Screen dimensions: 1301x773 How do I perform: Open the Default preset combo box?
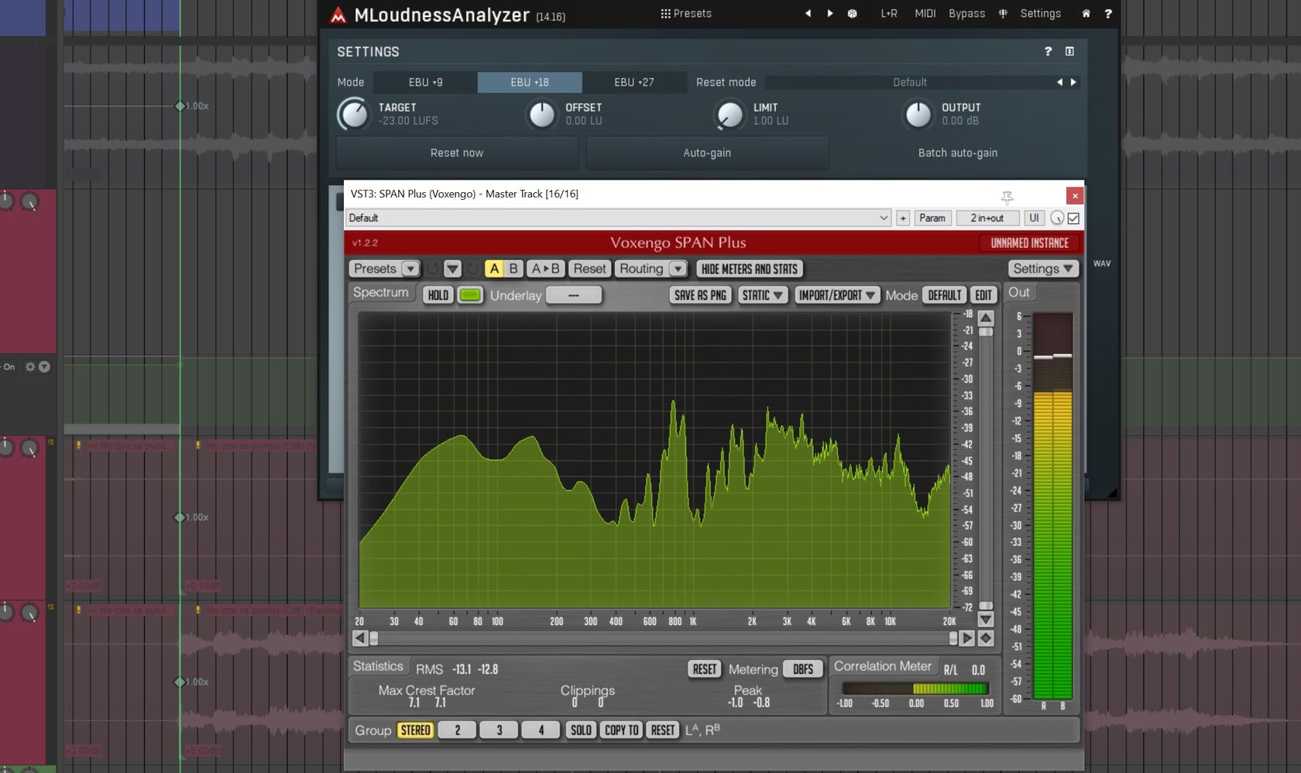pos(618,218)
